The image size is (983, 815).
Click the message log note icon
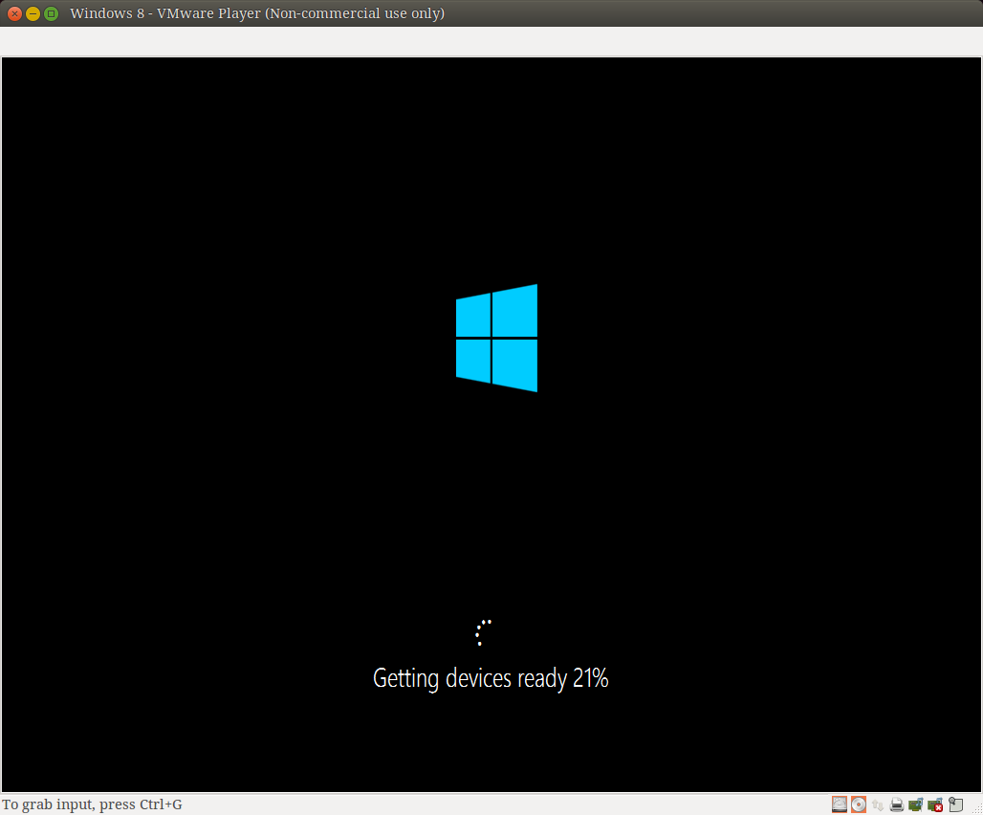[x=955, y=804]
